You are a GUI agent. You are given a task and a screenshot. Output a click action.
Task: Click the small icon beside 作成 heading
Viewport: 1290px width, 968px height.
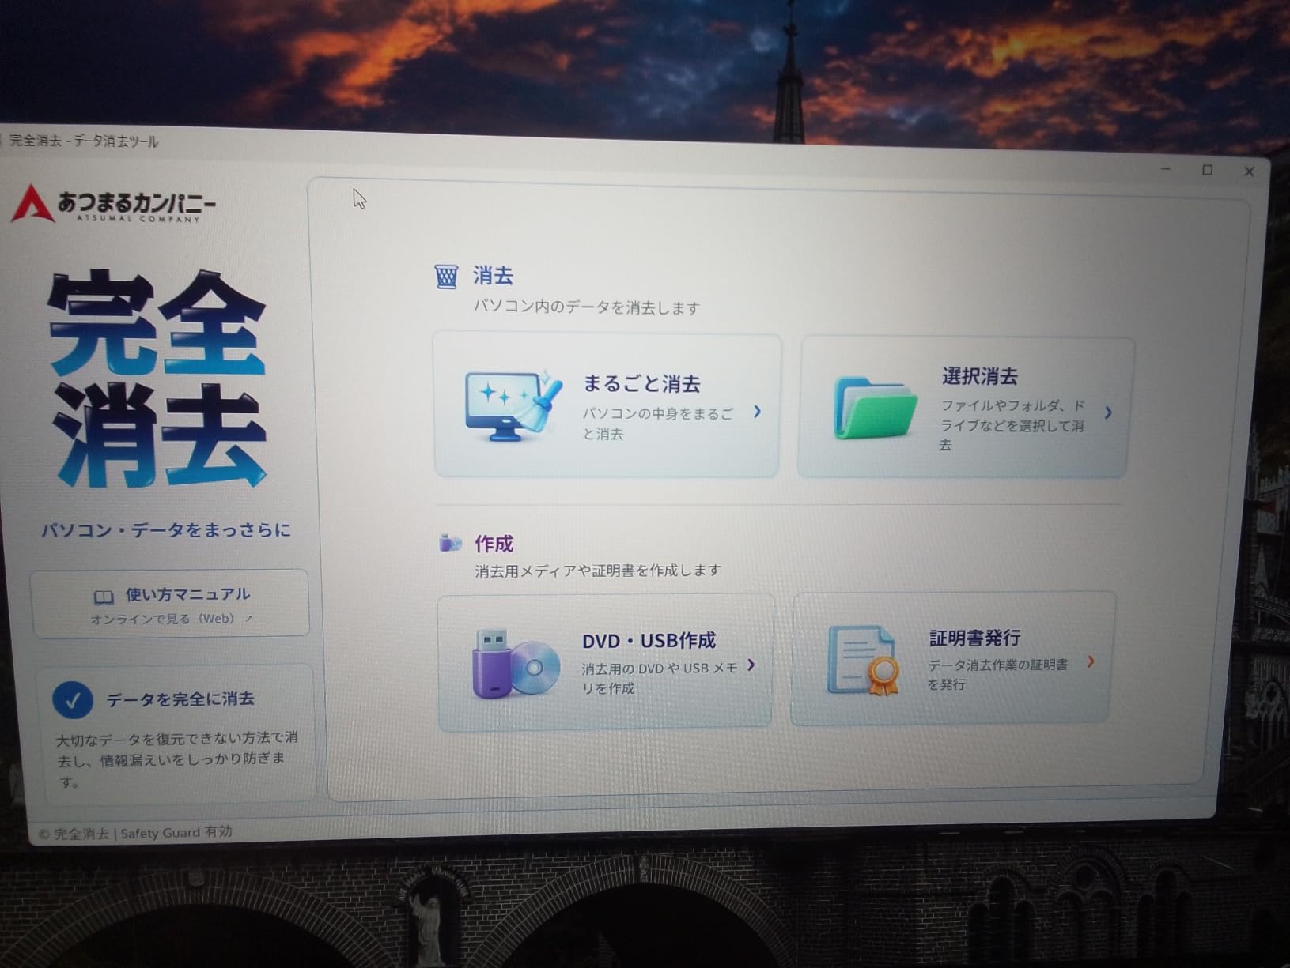click(x=450, y=543)
